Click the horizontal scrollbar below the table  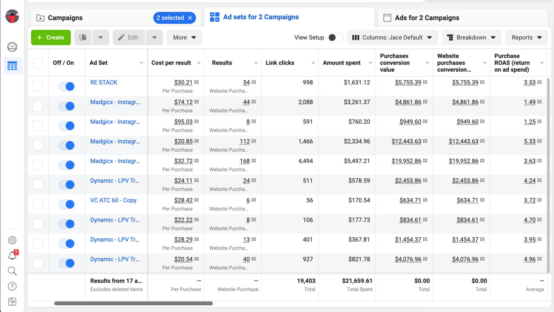click(133, 303)
